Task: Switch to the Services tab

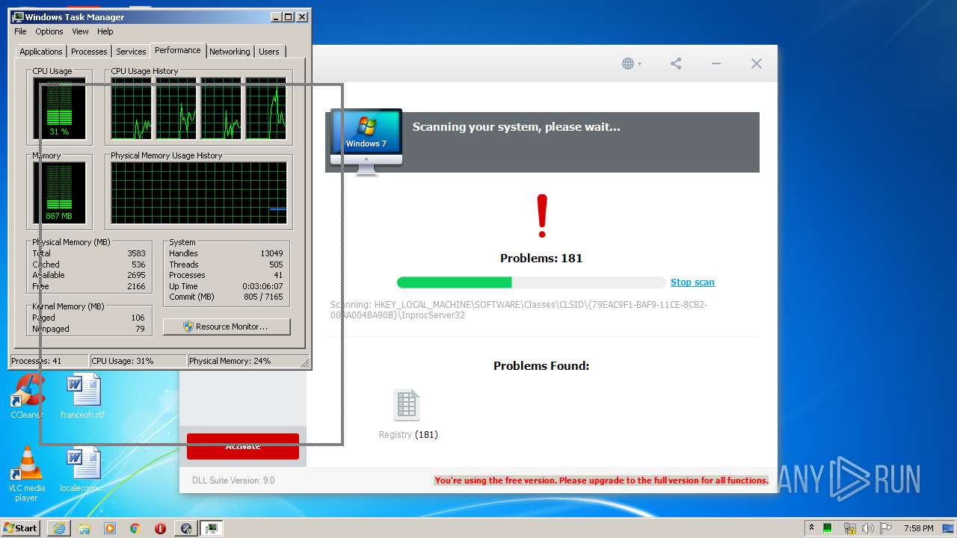Action: [131, 52]
